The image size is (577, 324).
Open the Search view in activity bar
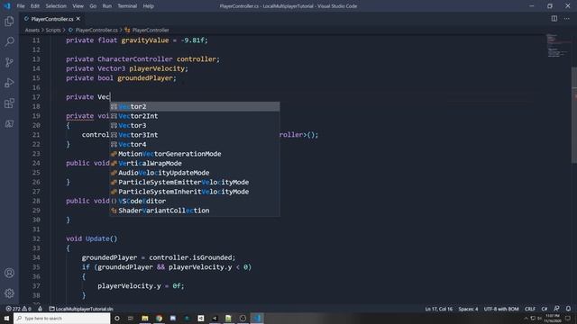coord(9,41)
